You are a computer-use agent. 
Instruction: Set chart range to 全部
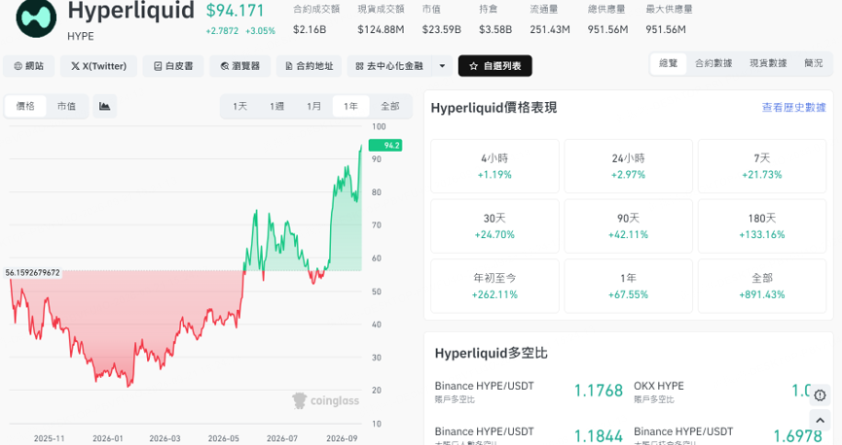tap(390, 106)
